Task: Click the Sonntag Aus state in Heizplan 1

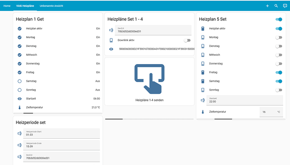Action: pyautogui.click(x=98, y=90)
